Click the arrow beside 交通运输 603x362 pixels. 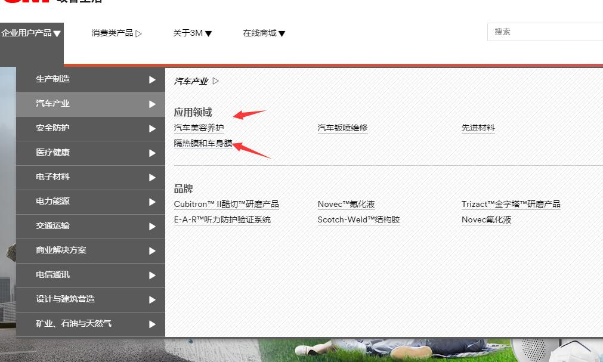(152, 226)
